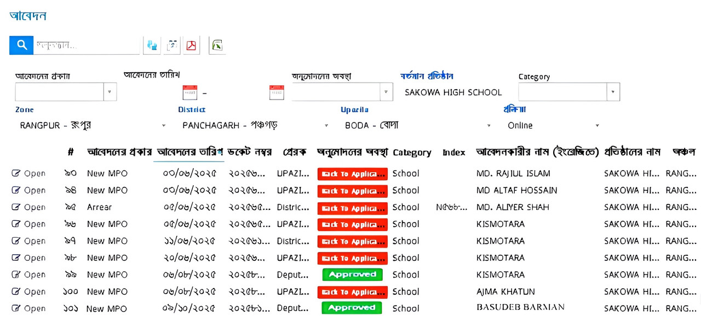Click edit icon in BASUDEB BARMAN row

coord(16,308)
